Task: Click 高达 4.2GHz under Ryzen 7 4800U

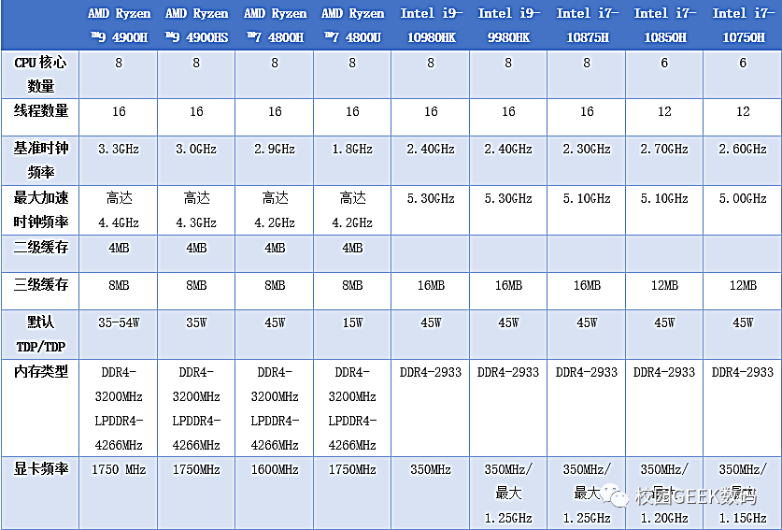Action: 352,210
